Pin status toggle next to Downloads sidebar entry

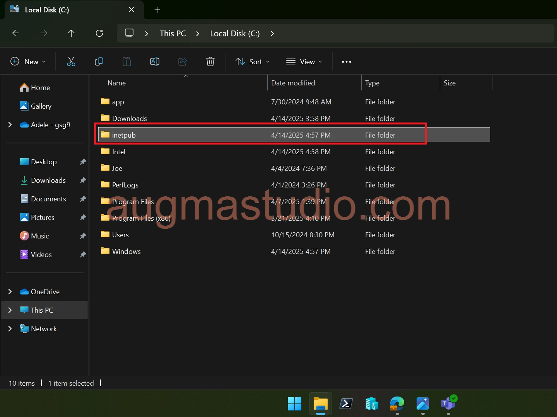tap(83, 180)
